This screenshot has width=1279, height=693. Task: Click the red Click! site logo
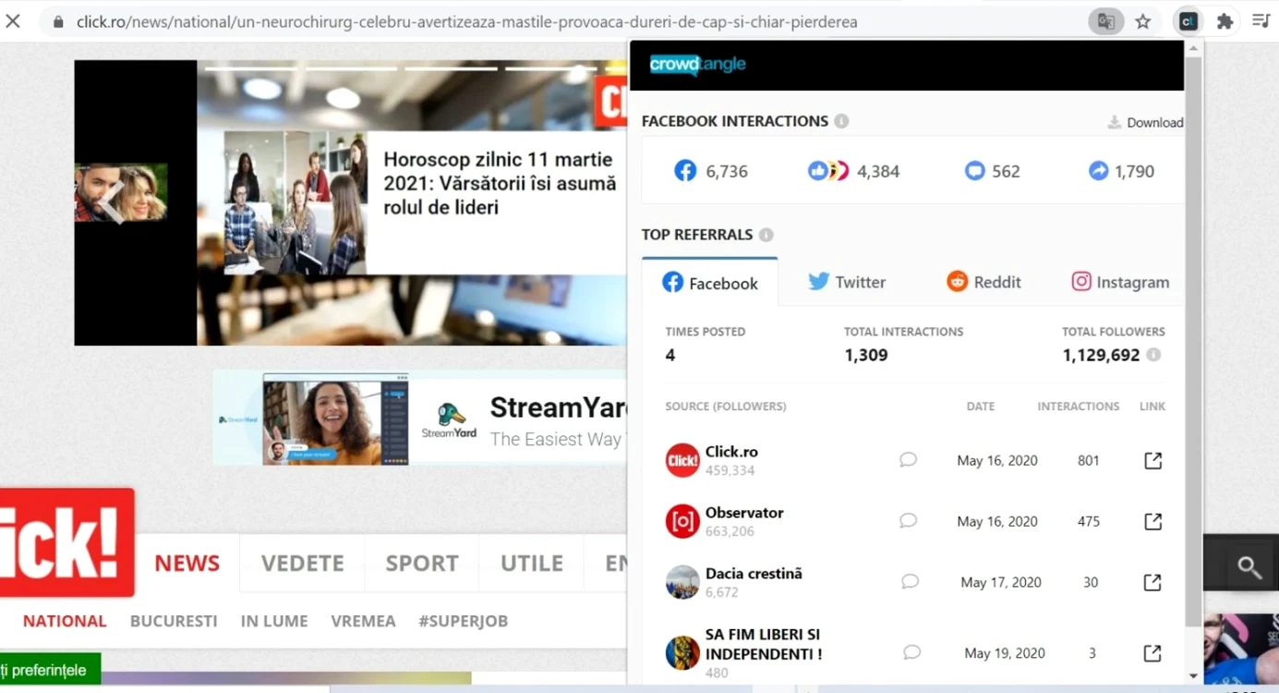pos(67,542)
